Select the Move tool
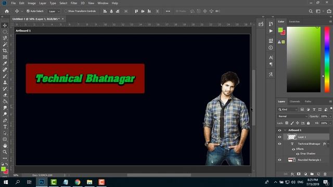 point(5,25)
